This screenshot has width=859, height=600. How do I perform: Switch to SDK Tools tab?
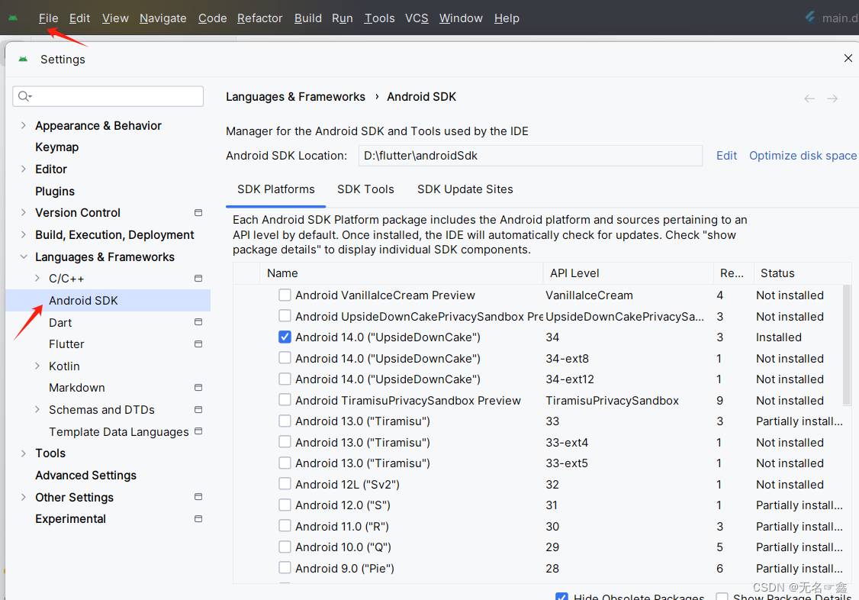click(365, 189)
